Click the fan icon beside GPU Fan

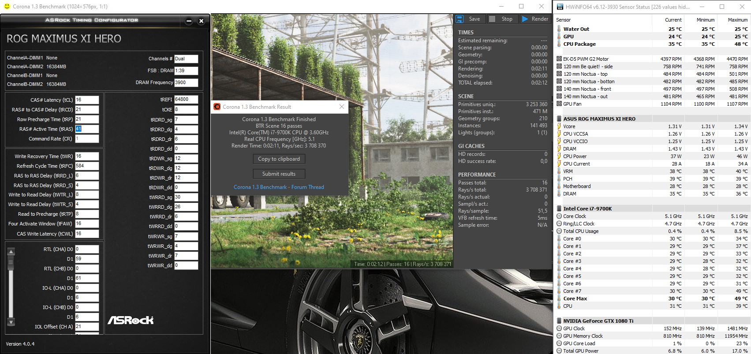coord(559,104)
